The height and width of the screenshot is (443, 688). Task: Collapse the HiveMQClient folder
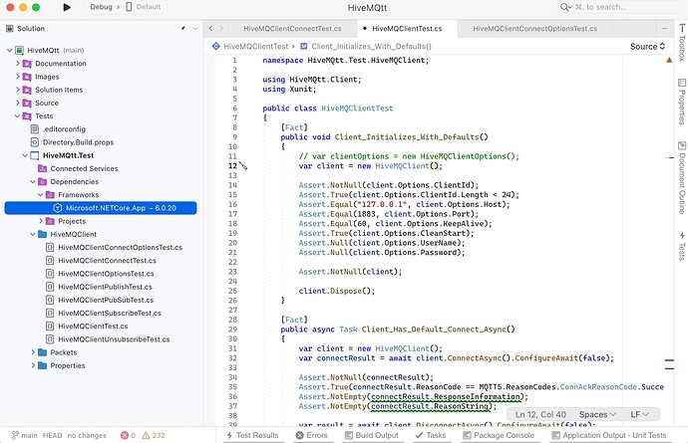(x=33, y=234)
